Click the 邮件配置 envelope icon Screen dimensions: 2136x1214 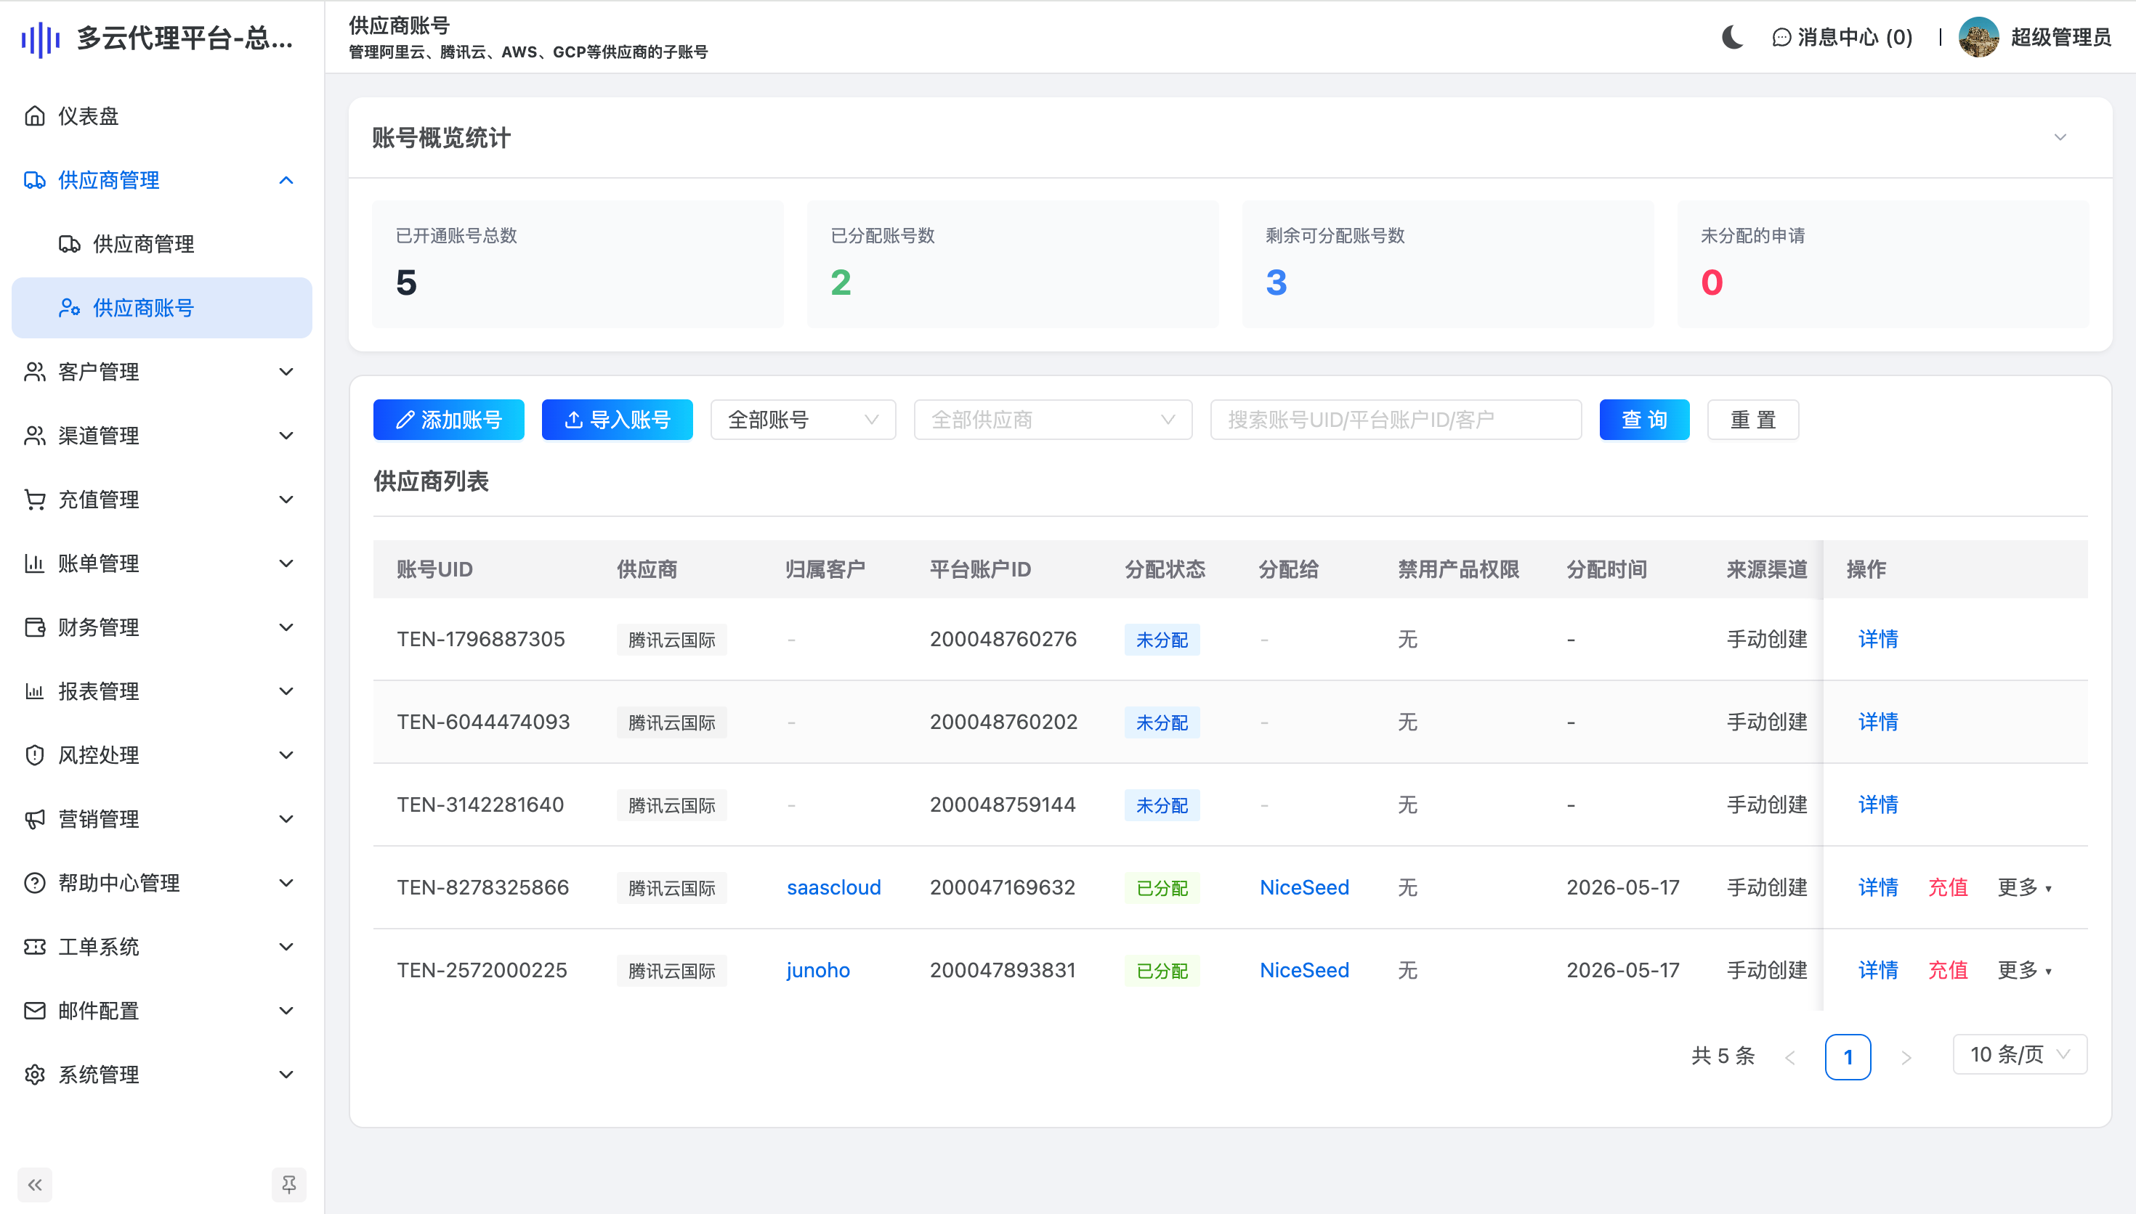(35, 1011)
